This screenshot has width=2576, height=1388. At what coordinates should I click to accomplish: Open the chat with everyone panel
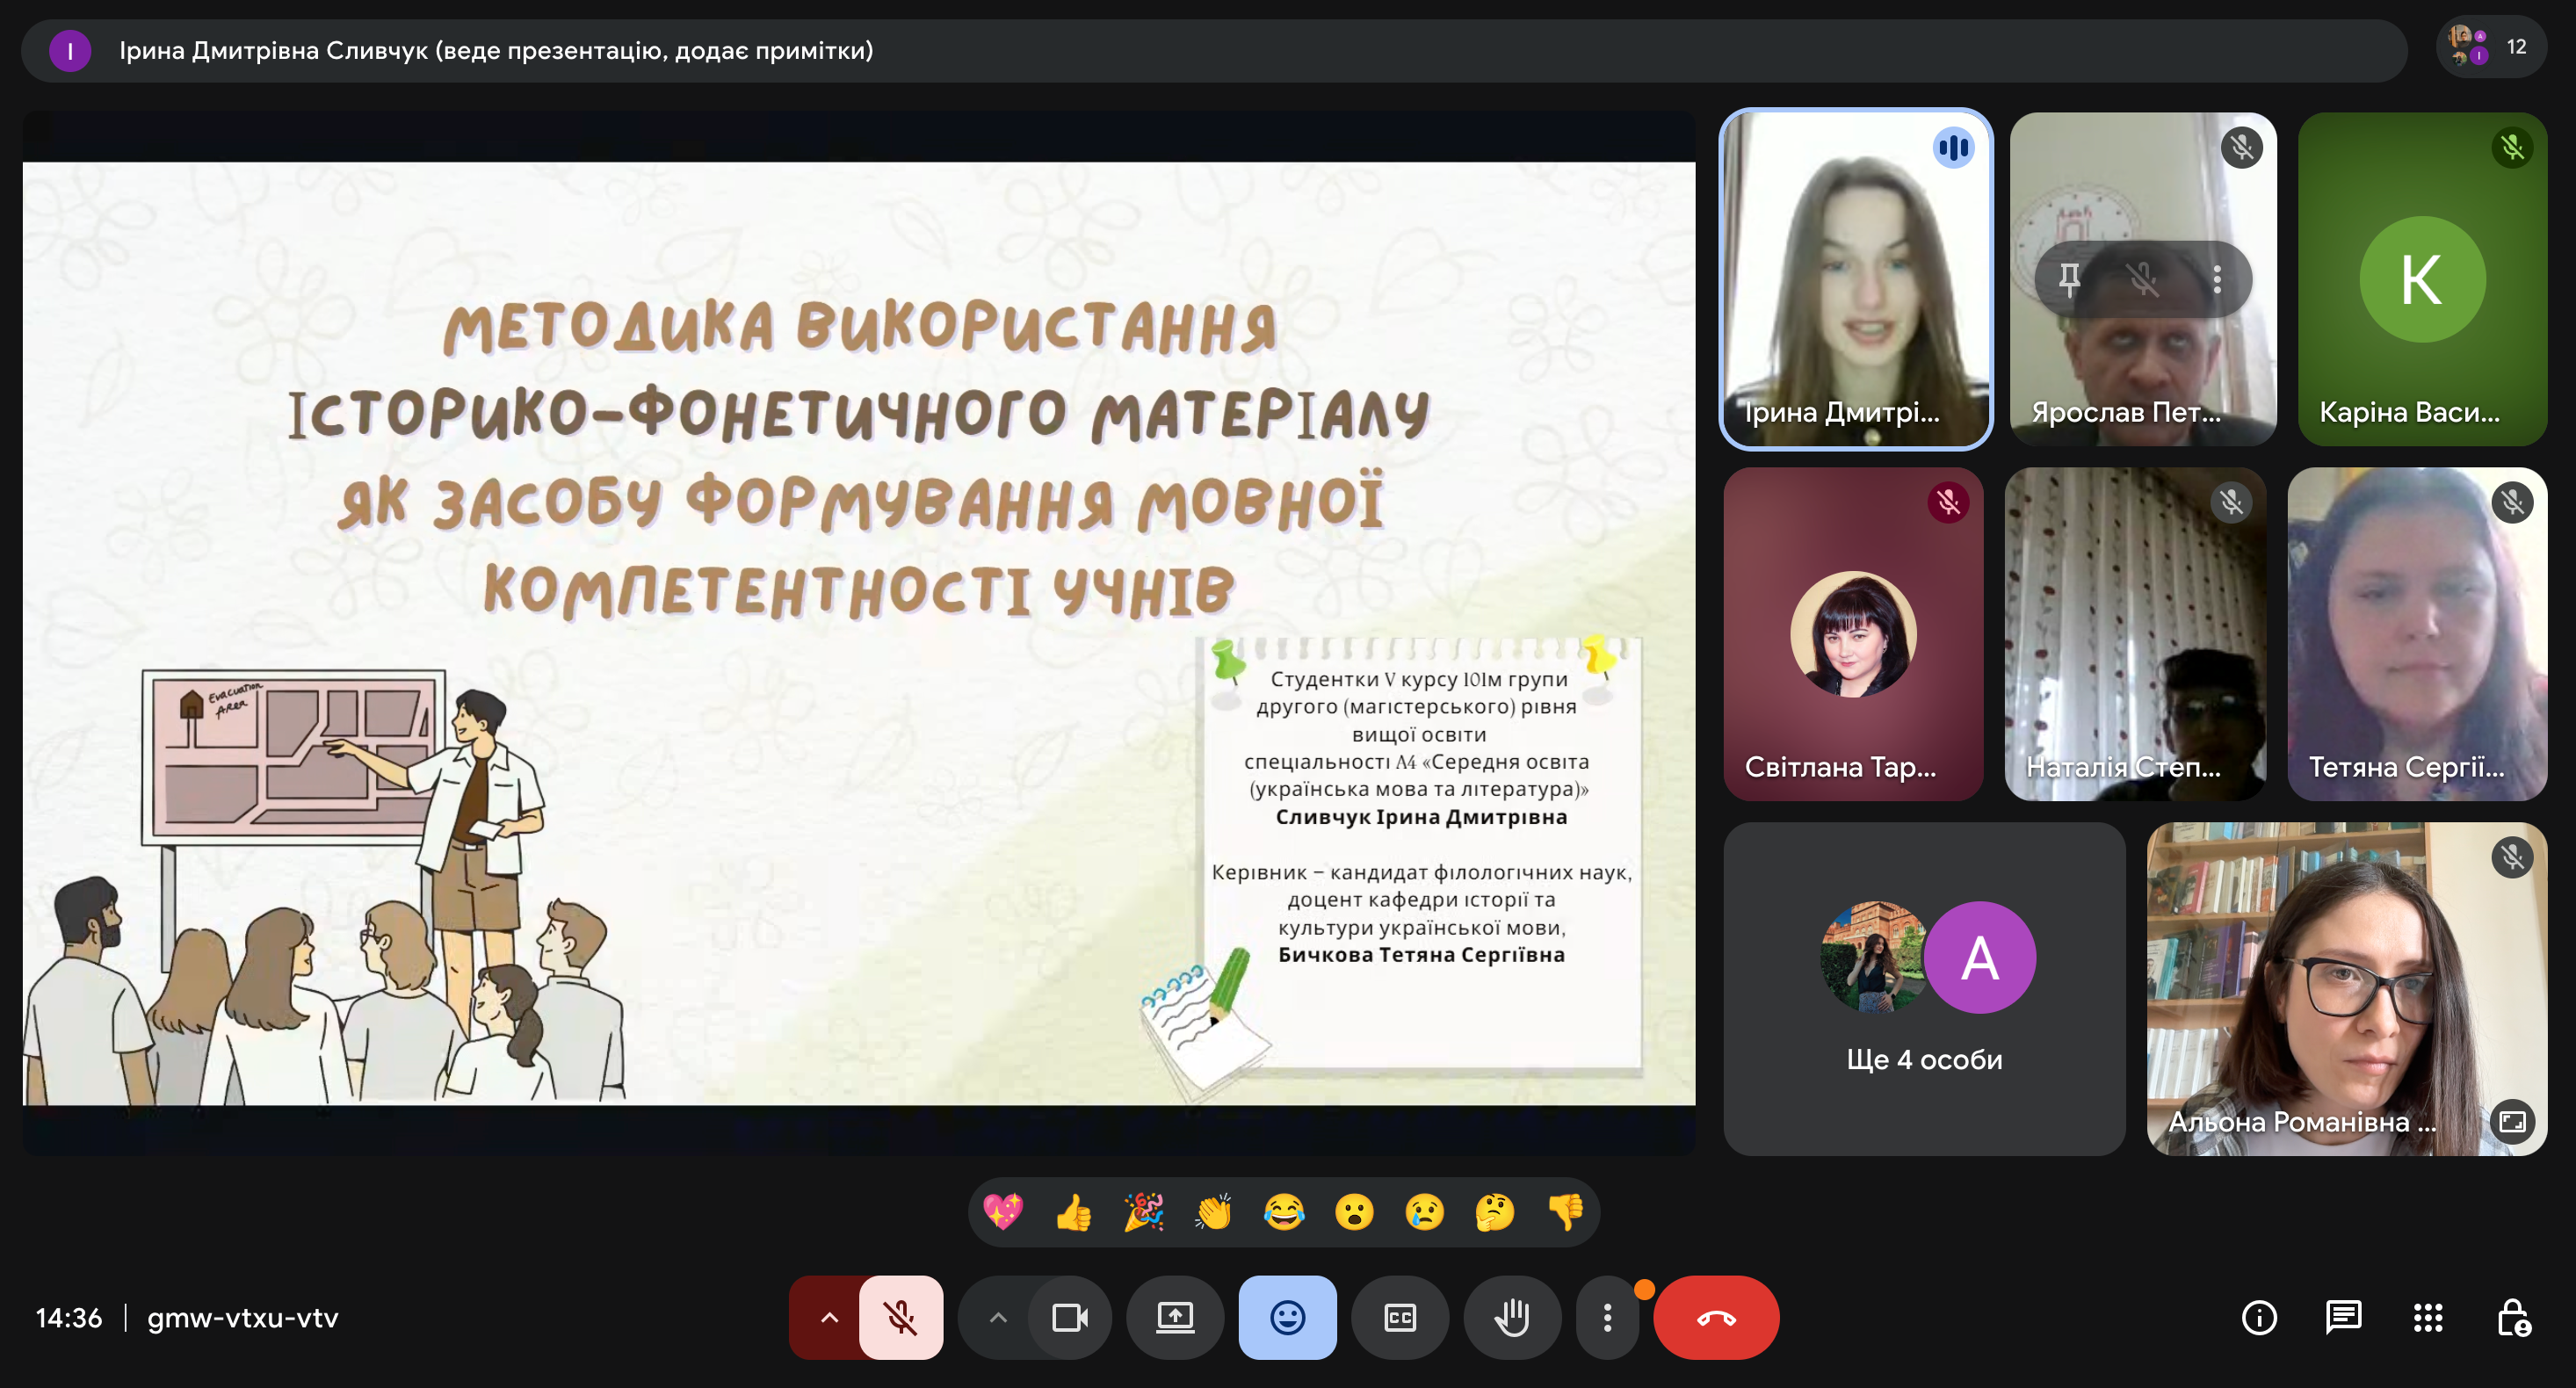click(x=2343, y=1317)
